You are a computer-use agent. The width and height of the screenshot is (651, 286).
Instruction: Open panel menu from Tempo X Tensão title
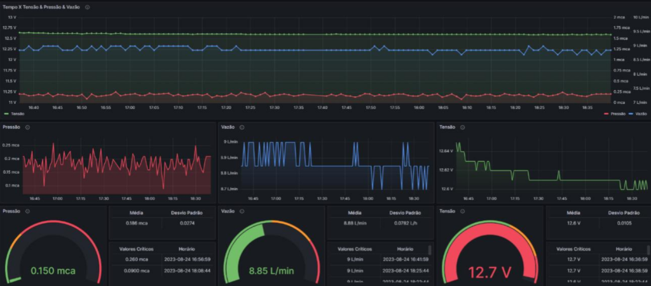coord(42,7)
